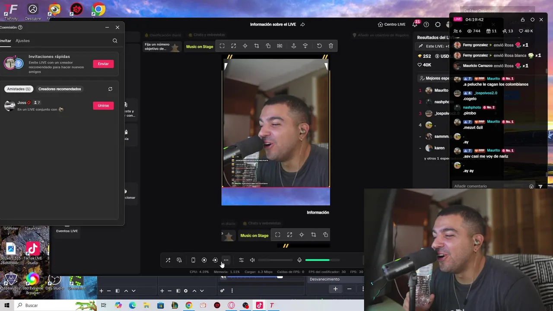Viewport: 553px width, 311px height.
Task: Click OBS sources settings gear icon
Action: pyautogui.click(x=186, y=291)
